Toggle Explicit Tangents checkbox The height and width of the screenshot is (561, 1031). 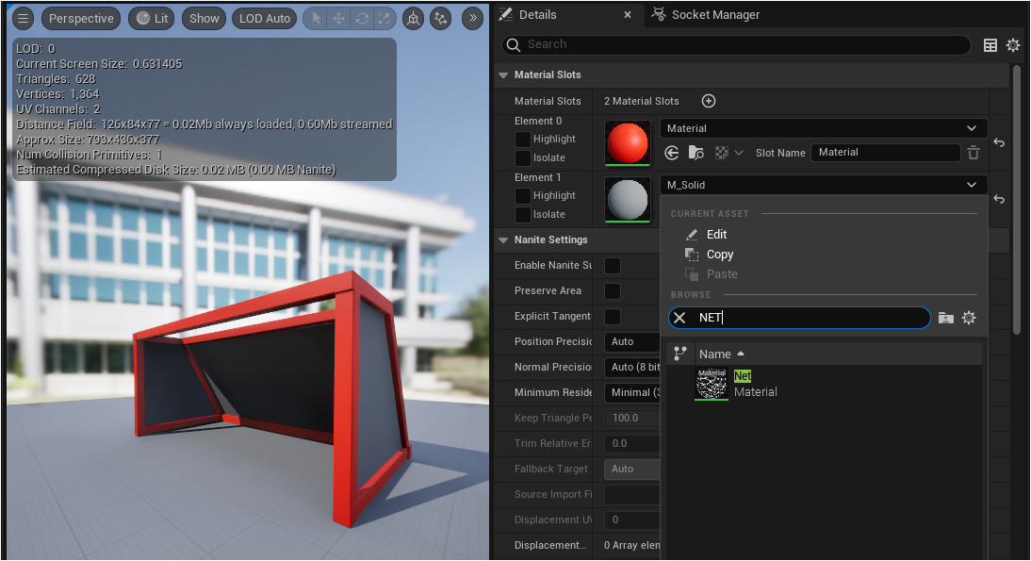[613, 317]
